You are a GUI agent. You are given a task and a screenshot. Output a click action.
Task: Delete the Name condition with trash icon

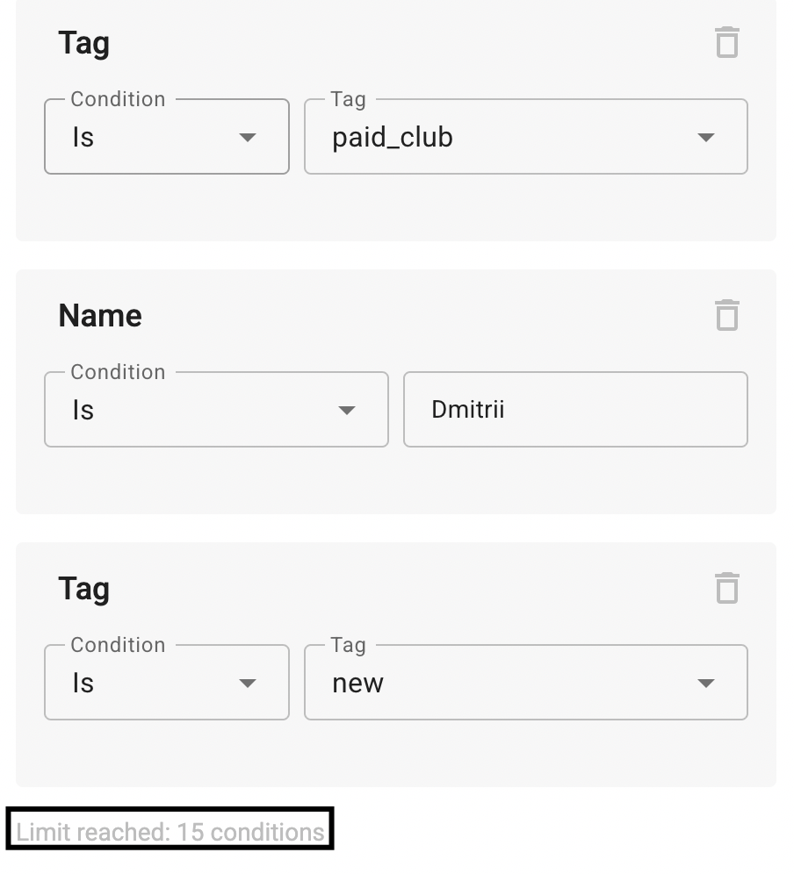(x=726, y=315)
